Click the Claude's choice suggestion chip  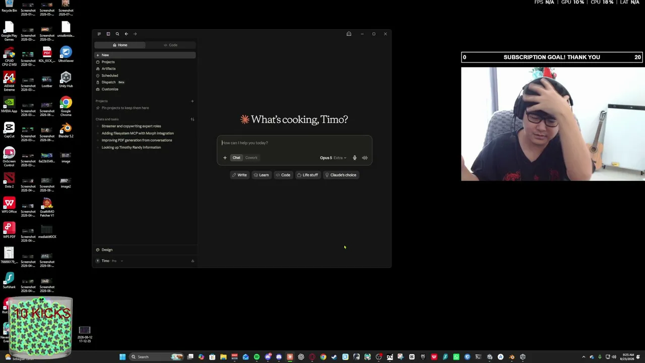(x=341, y=175)
